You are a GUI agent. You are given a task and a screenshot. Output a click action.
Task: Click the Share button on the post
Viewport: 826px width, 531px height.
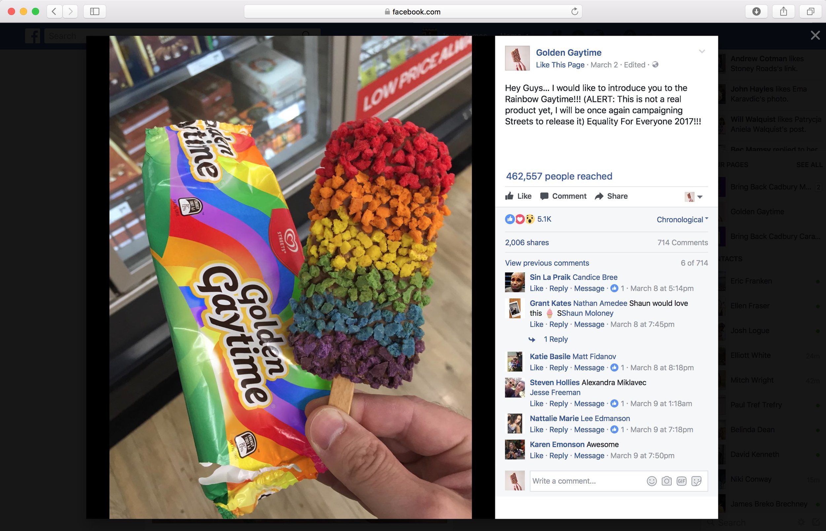click(611, 196)
